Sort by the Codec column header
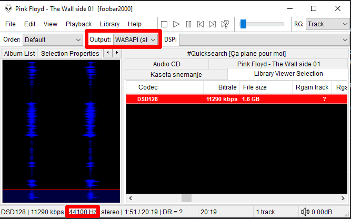Image resolution: width=351 pixels, height=219 pixels. [169, 87]
